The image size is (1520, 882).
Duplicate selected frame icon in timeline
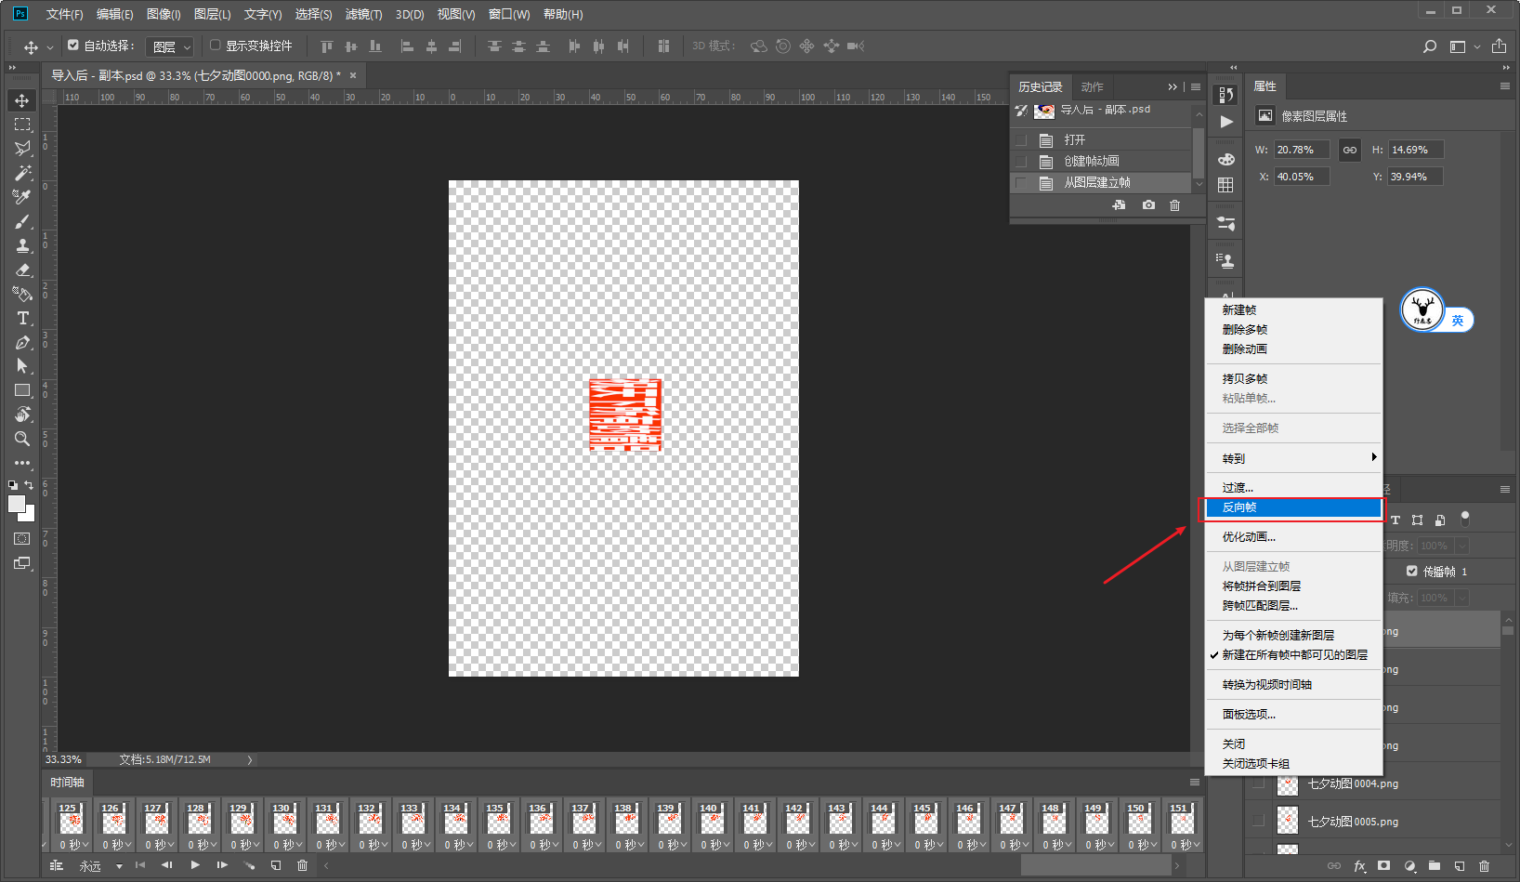(276, 865)
